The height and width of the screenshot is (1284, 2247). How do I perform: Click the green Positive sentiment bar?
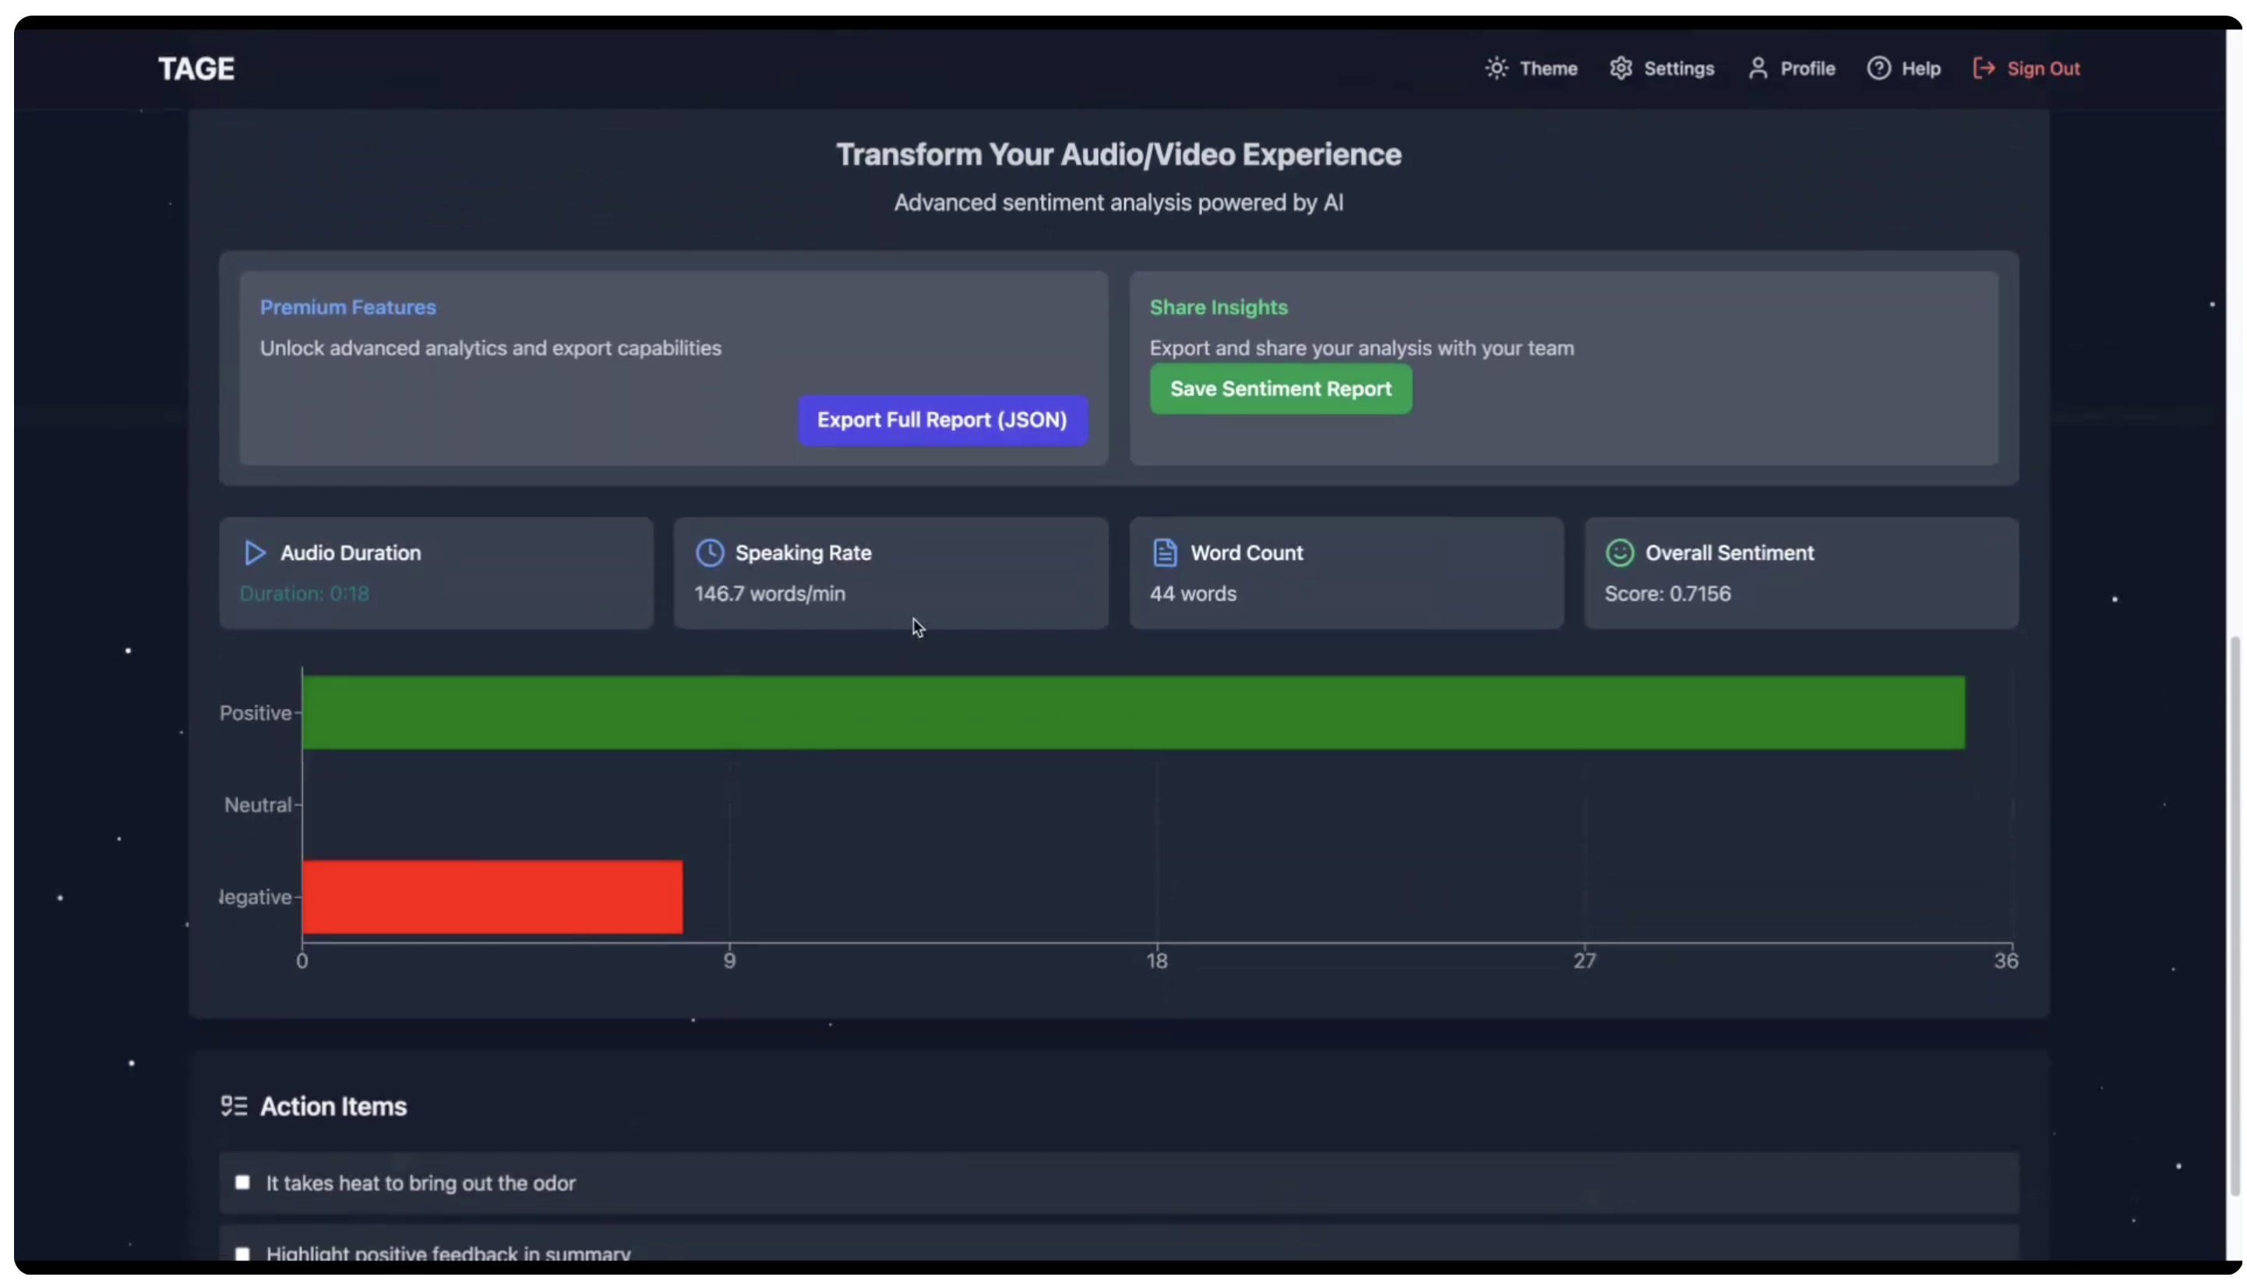[x=1133, y=713]
